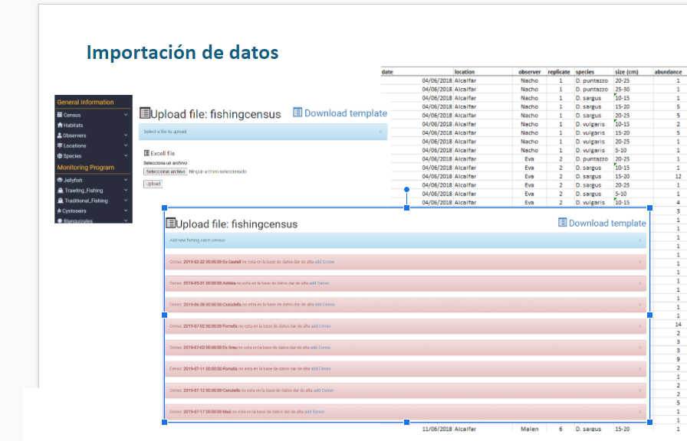
Task: Click the 'abundance' column header
Action: pyautogui.click(x=668, y=72)
